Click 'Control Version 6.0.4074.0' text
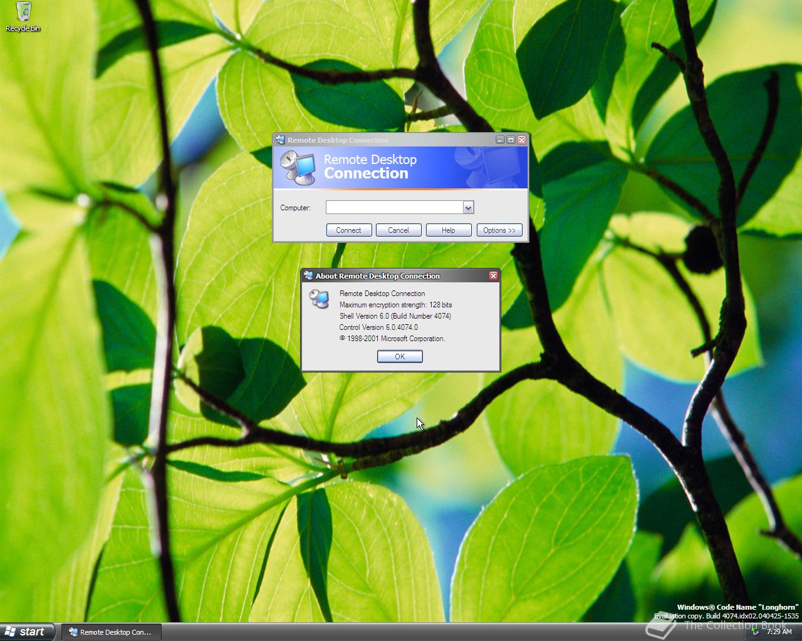 pos(378,327)
